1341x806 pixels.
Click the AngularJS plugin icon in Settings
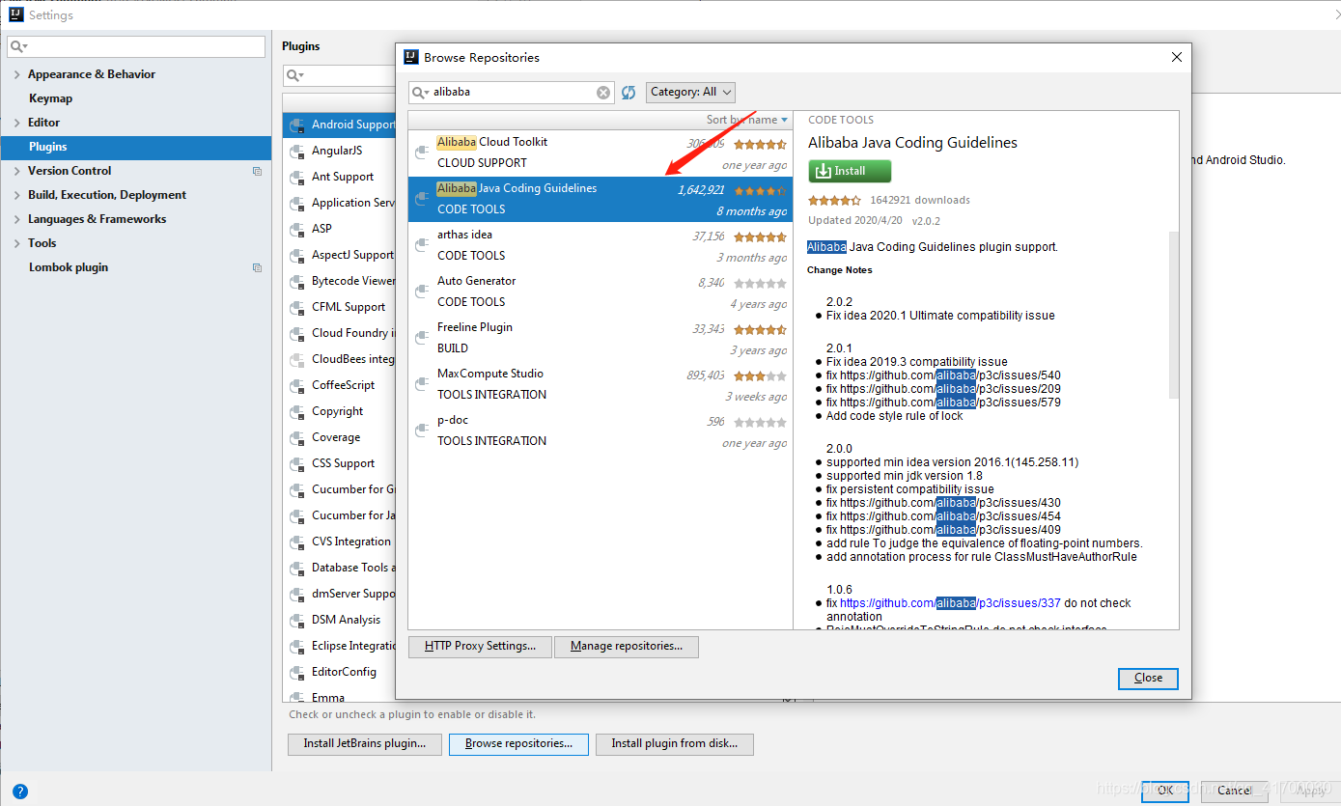point(297,151)
